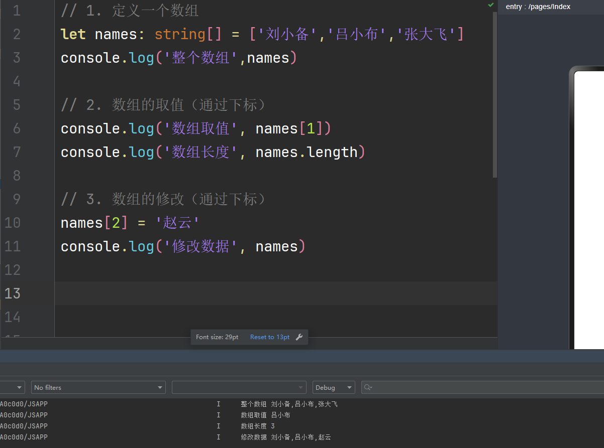This screenshot has height=448, width=604.
Task: Click 'Reset to 13pt' link
Action: [x=270, y=337]
